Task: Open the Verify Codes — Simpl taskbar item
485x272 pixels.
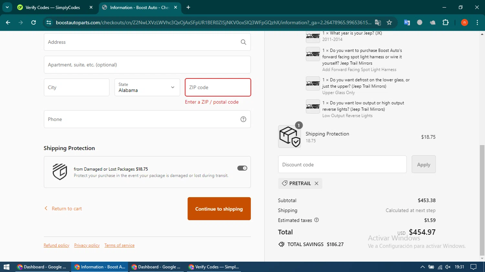Action: 214,267
